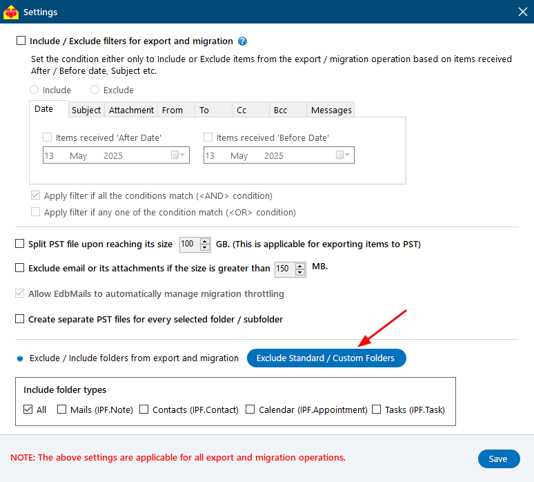Image resolution: width=534 pixels, height=482 pixels.
Task: Toggle the OR condition filter checkbox
Action: click(35, 212)
